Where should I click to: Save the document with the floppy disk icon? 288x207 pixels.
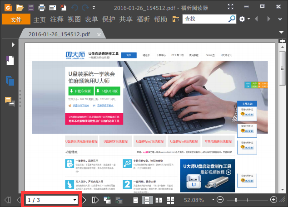[31, 8]
